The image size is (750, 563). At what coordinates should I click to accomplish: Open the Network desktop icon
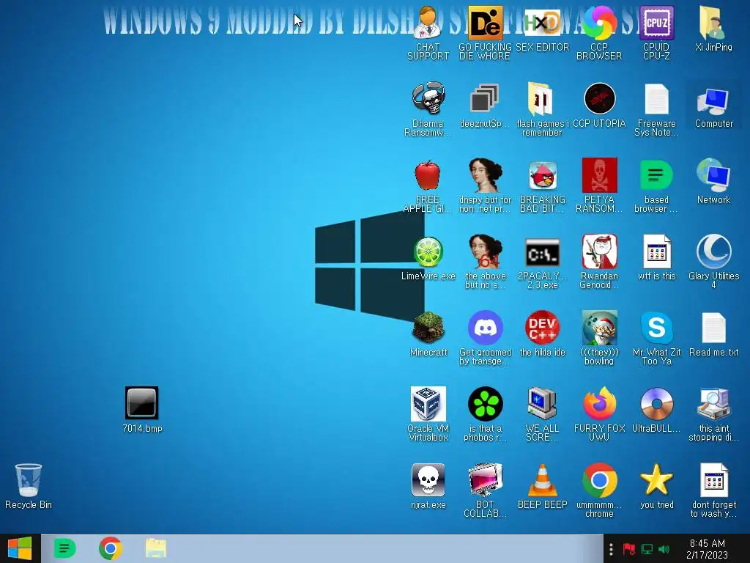pos(713,183)
